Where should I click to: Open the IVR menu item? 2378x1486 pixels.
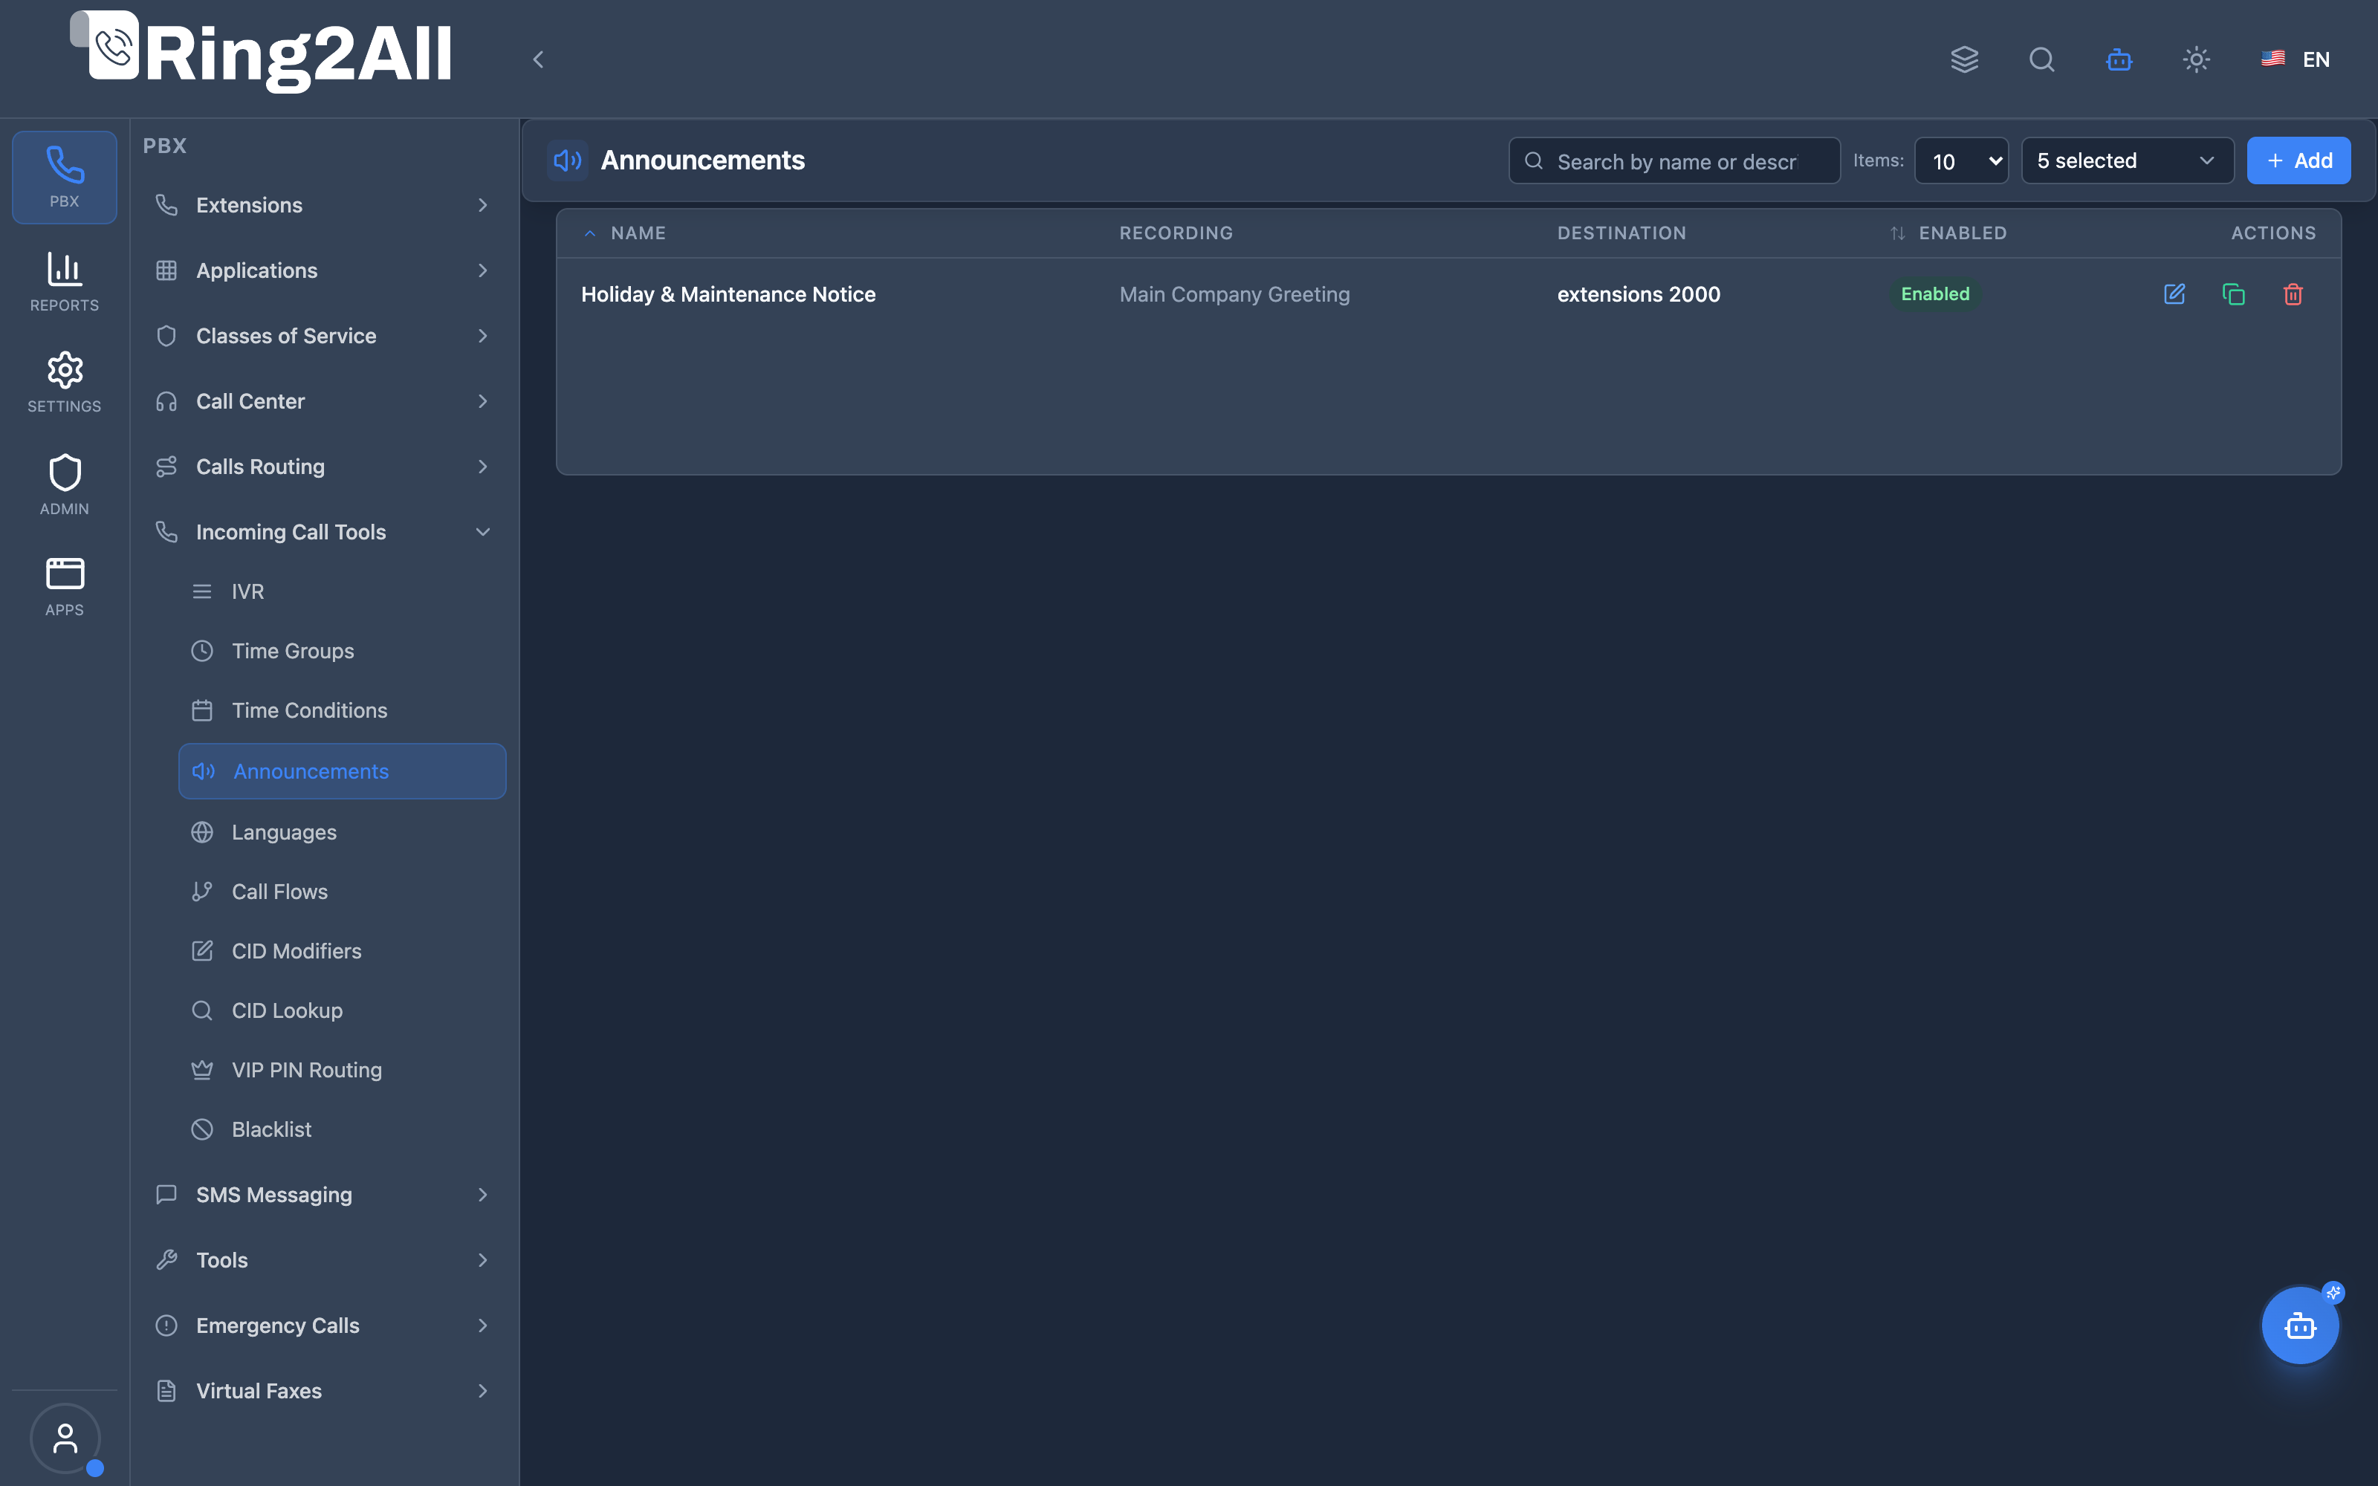pyautogui.click(x=342, y=591)
